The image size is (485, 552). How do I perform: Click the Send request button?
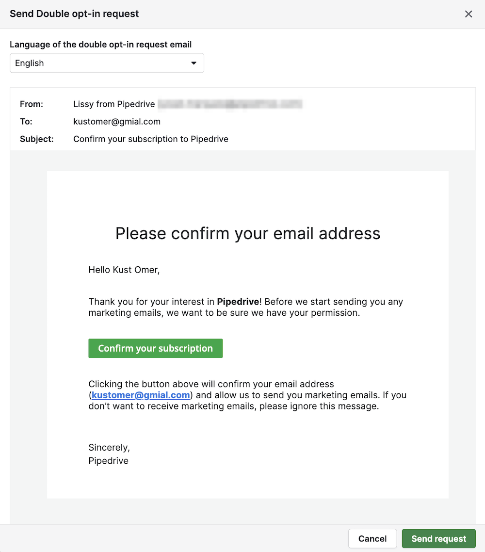point(438,538)
